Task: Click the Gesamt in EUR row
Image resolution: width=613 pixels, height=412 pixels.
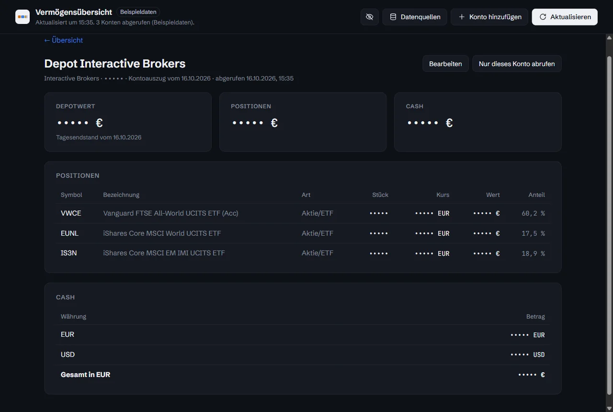Action: point(303,375)
